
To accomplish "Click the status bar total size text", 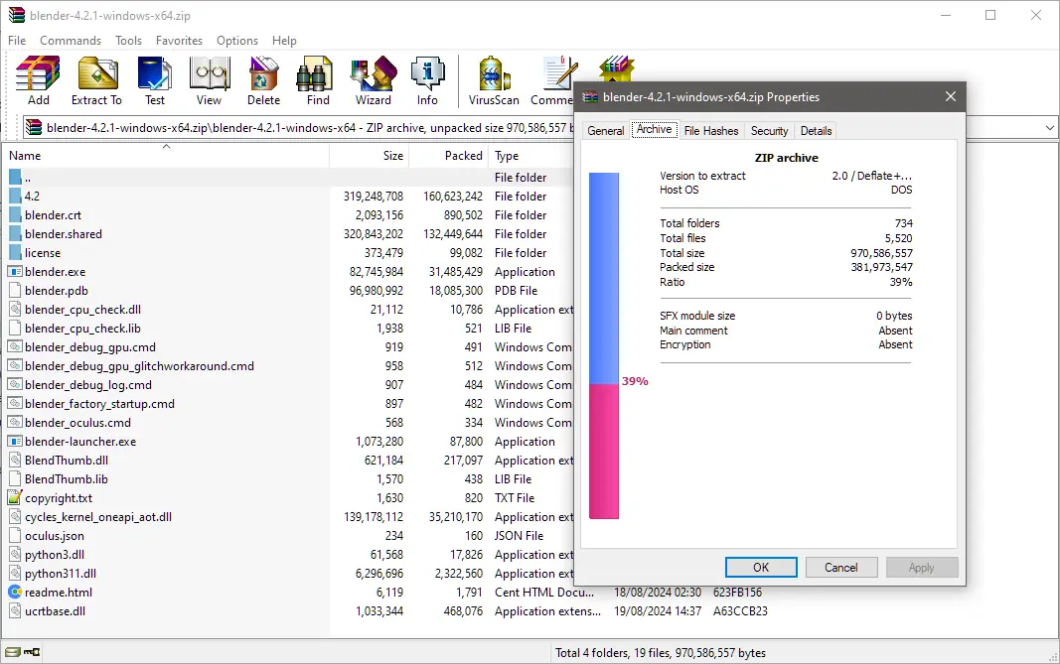I will (661, 653).
